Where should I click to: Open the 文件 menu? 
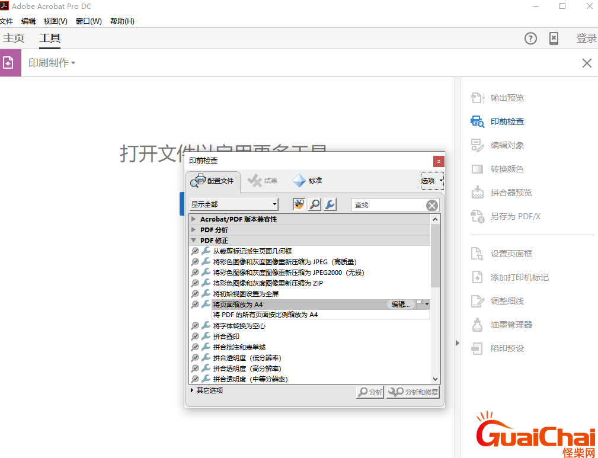tap(7, 21)
